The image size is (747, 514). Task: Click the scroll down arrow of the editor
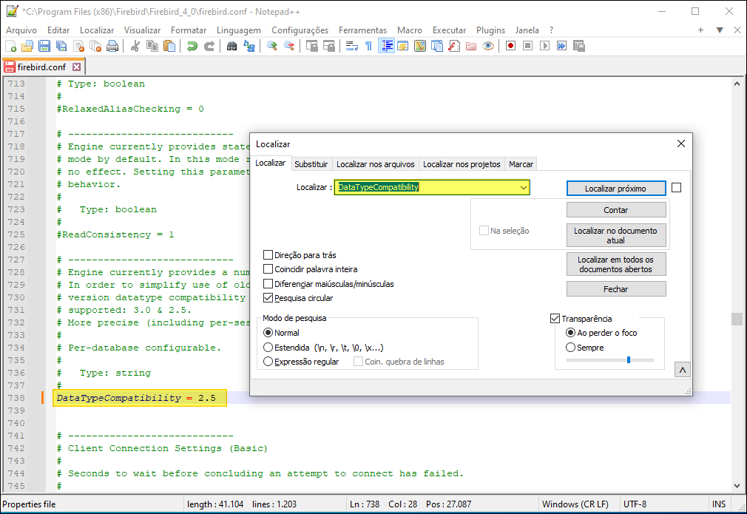click(737, 486)
